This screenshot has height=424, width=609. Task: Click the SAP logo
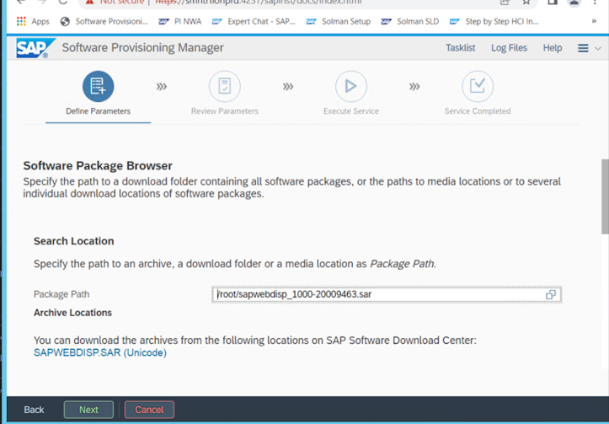(35, 48)
